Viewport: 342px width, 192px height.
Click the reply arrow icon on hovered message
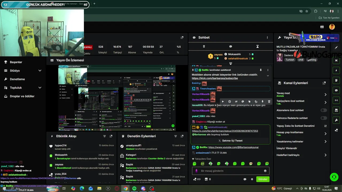[256, 102]
